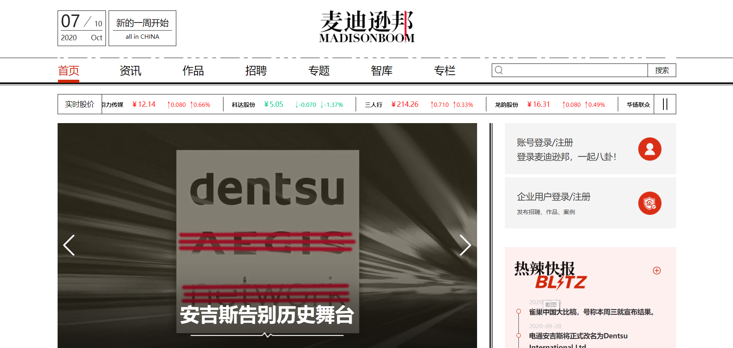Go to the next carousel slide arrow

coord(465,245)
